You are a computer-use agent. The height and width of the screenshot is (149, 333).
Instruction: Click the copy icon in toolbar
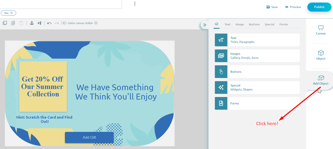[13, 23]
